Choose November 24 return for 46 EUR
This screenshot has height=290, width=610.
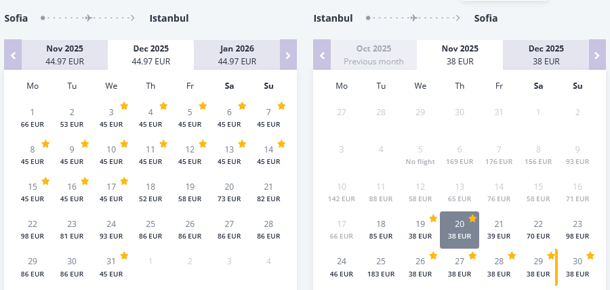pyautogui.click(x=342, y=266)
